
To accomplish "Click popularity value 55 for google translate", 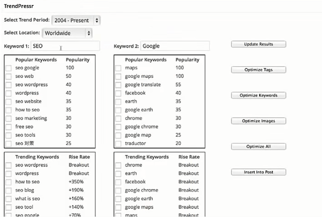I will point(178,85).
